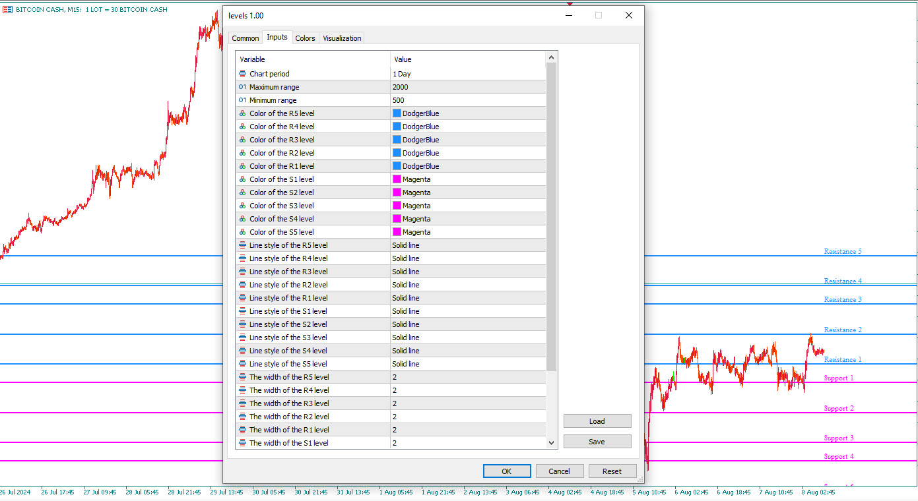This screenshot has height=501, width=918.
Task: Click the Reset button
Action: 612,471
